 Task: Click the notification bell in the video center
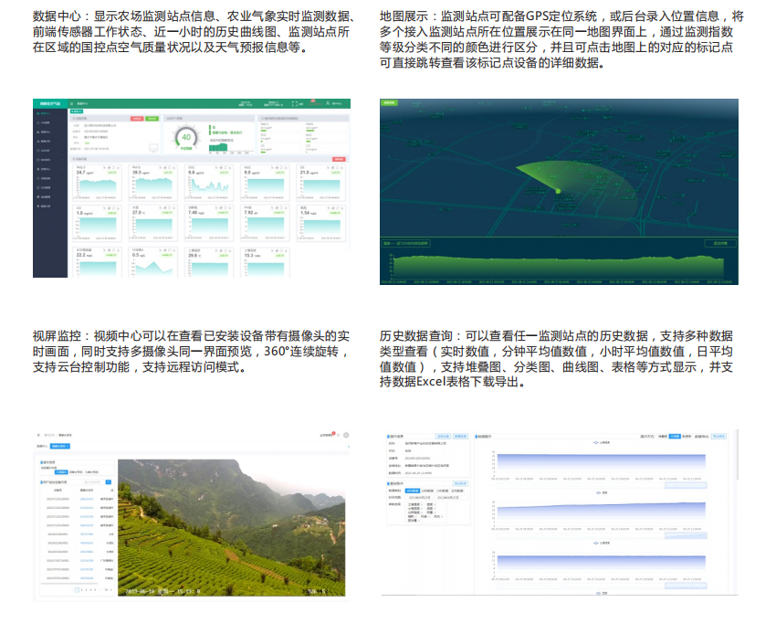[x=332, y=433]
